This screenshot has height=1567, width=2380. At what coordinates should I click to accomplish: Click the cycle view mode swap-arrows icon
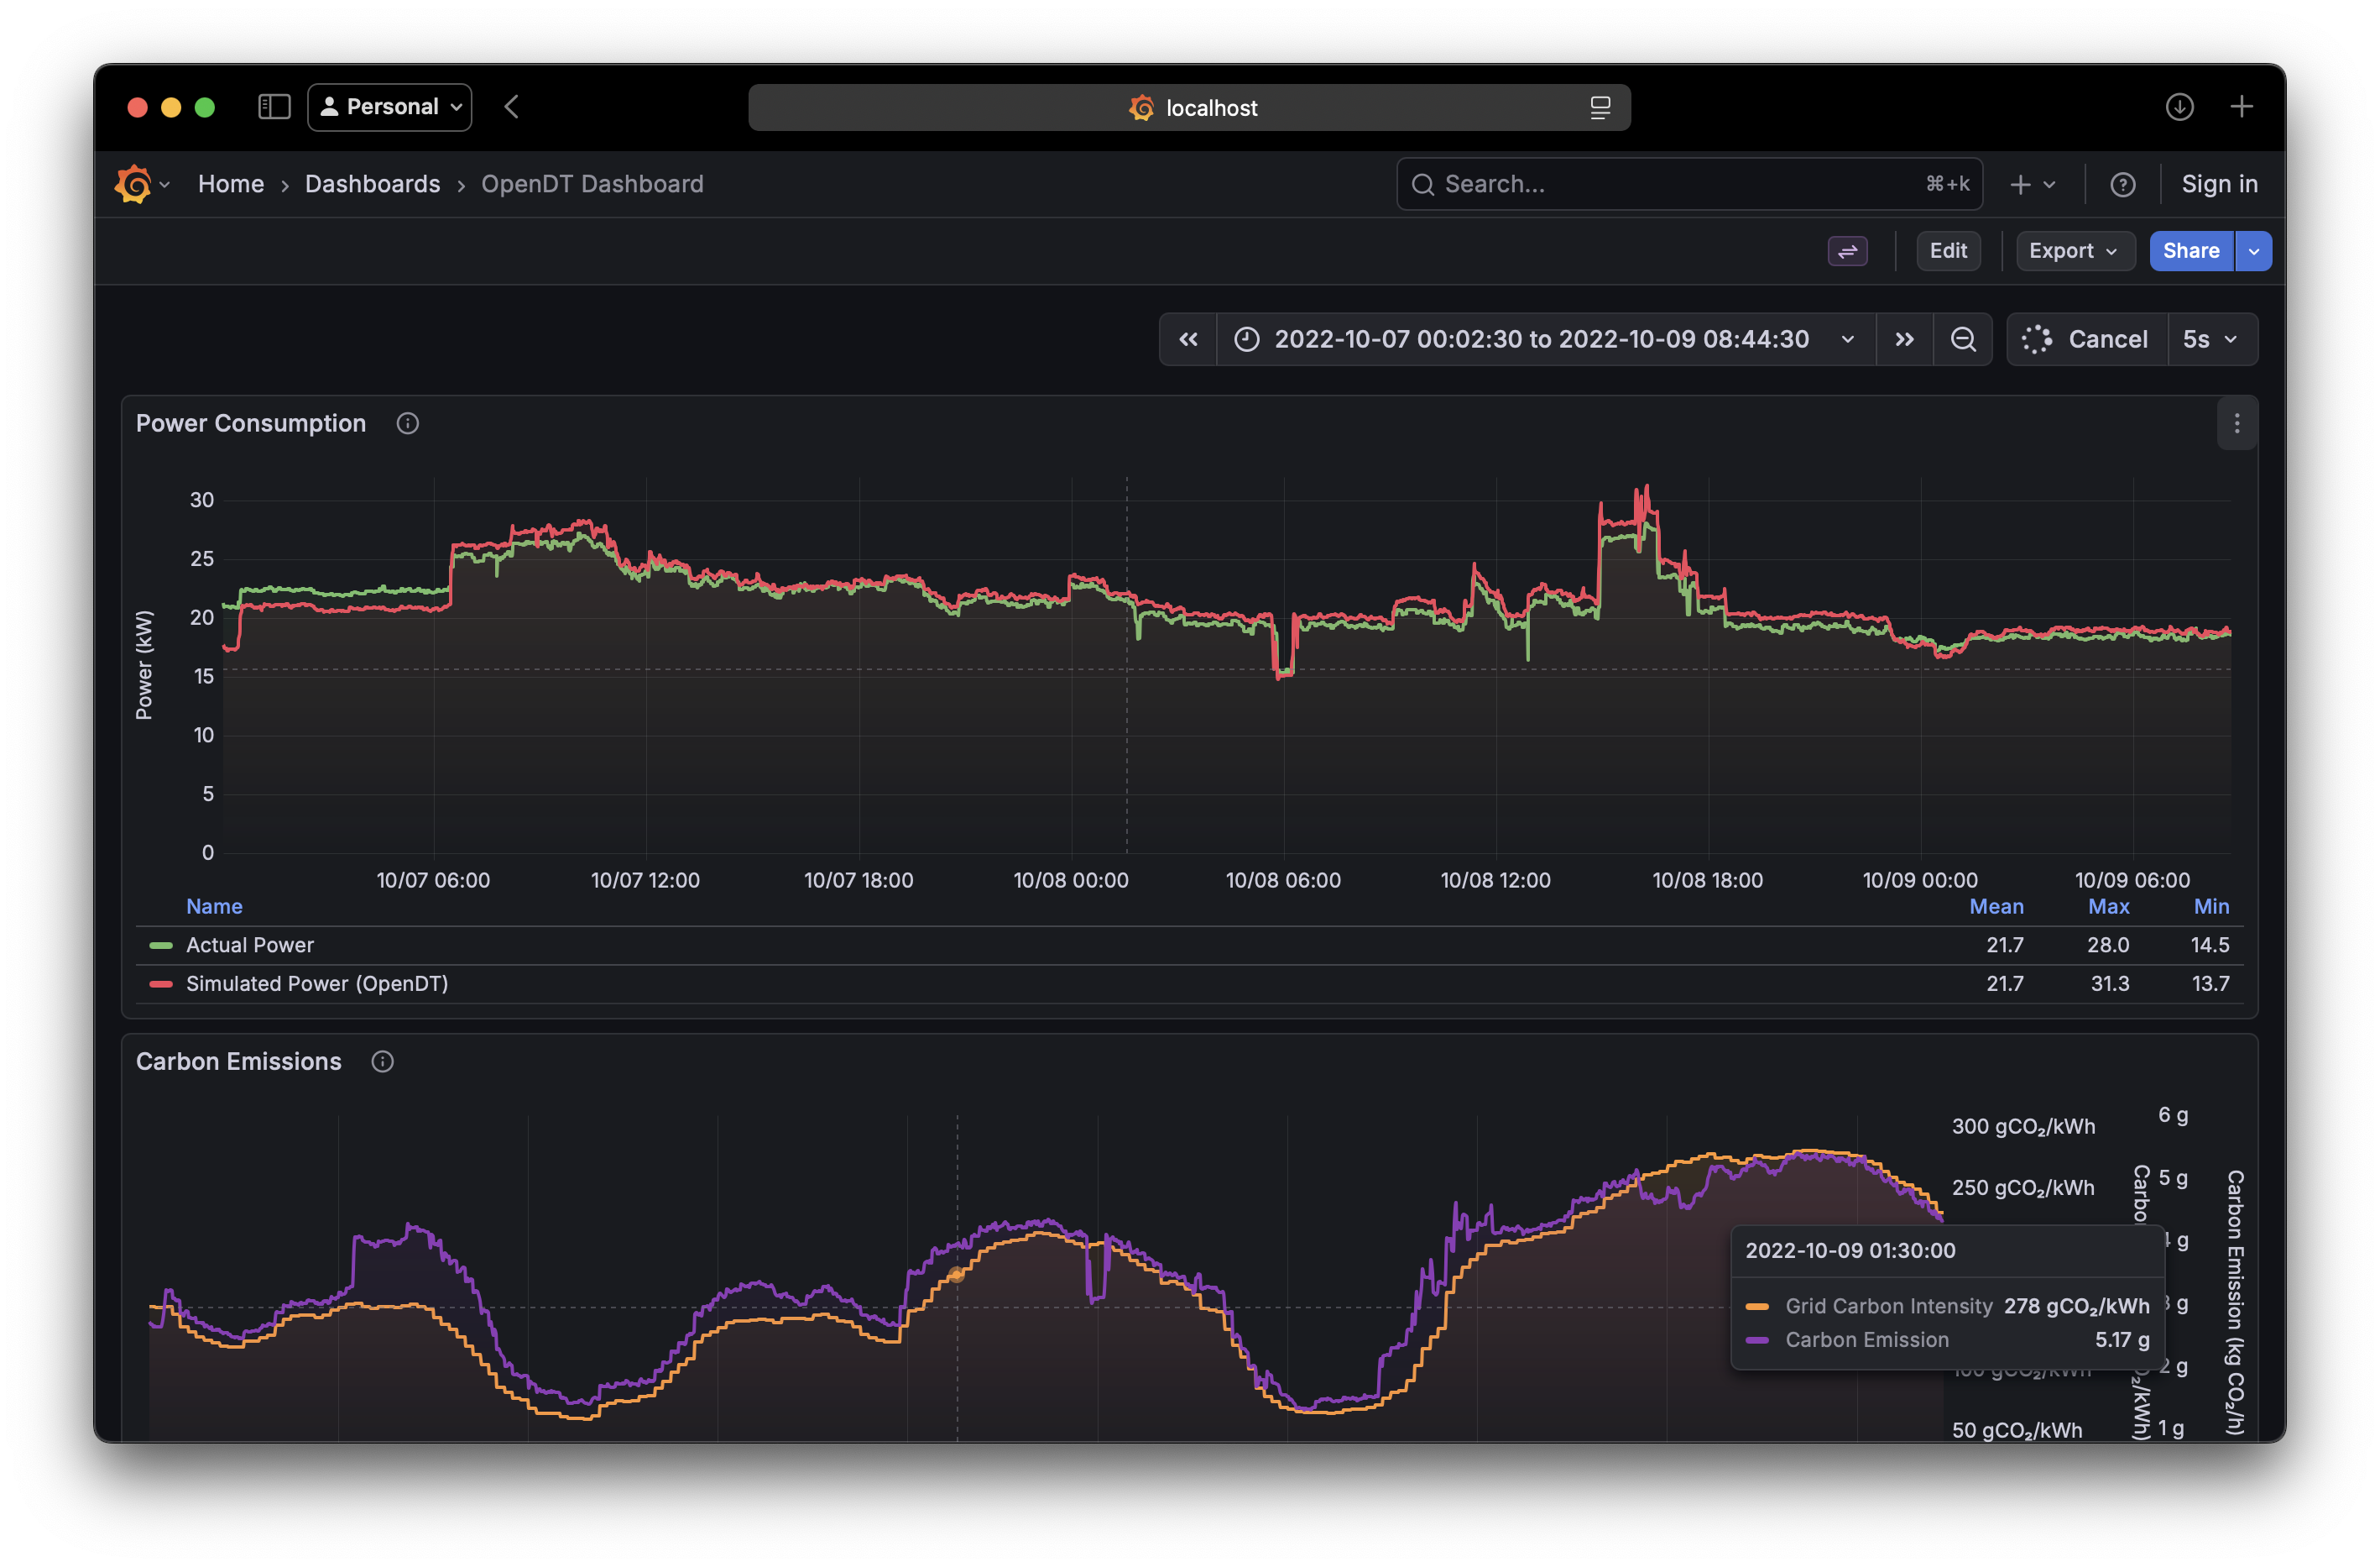click(x=1847, y=251)
